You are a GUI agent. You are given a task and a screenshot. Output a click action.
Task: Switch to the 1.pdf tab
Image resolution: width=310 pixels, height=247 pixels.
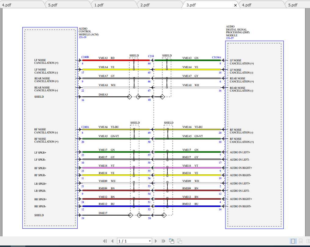pos(100,5)
